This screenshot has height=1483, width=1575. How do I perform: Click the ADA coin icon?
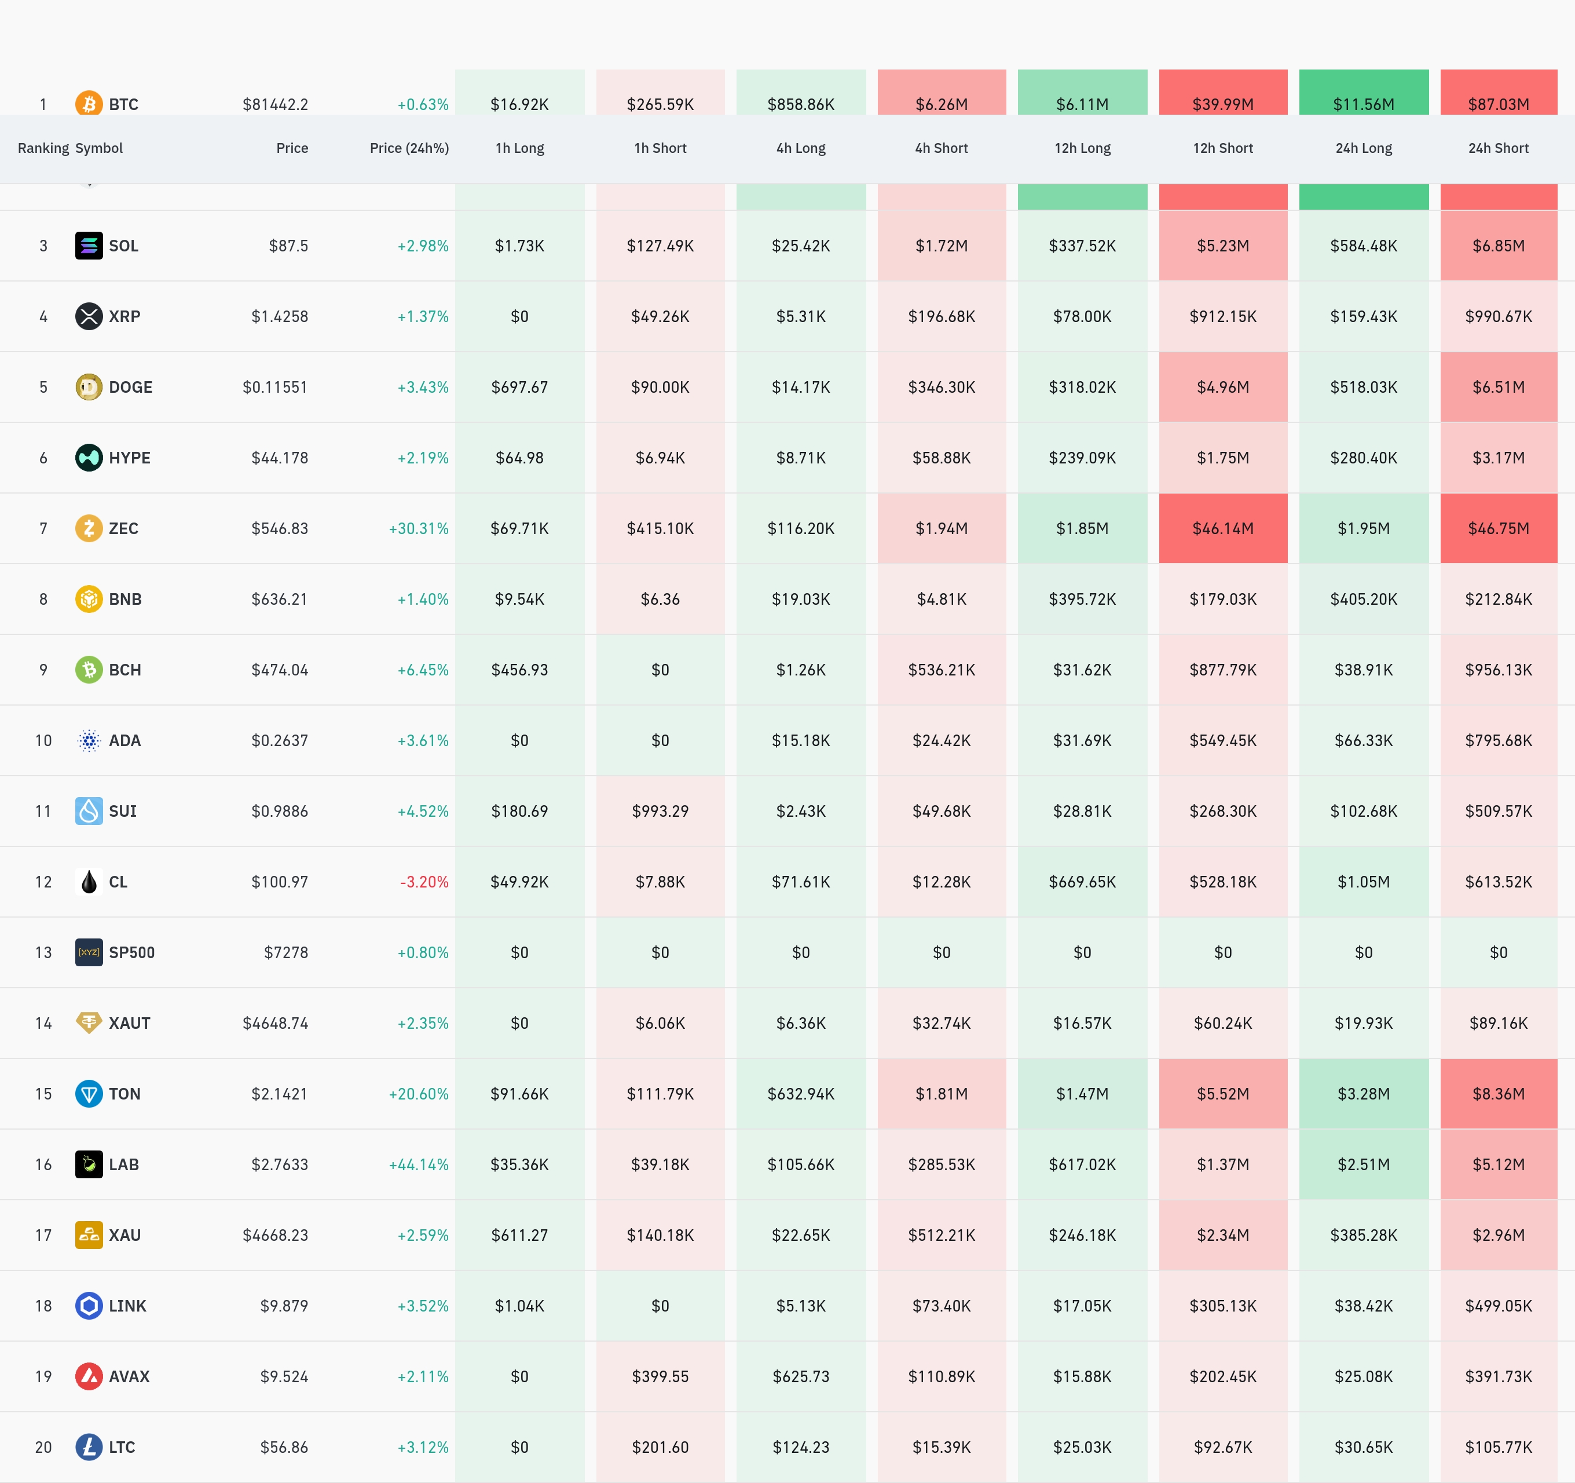click(x=89, y=740)
